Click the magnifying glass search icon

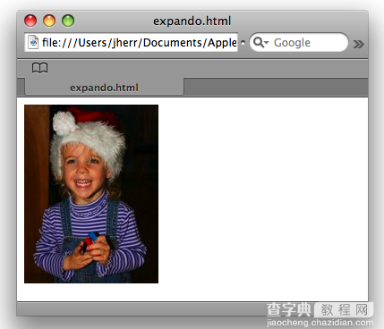point(258,42)
